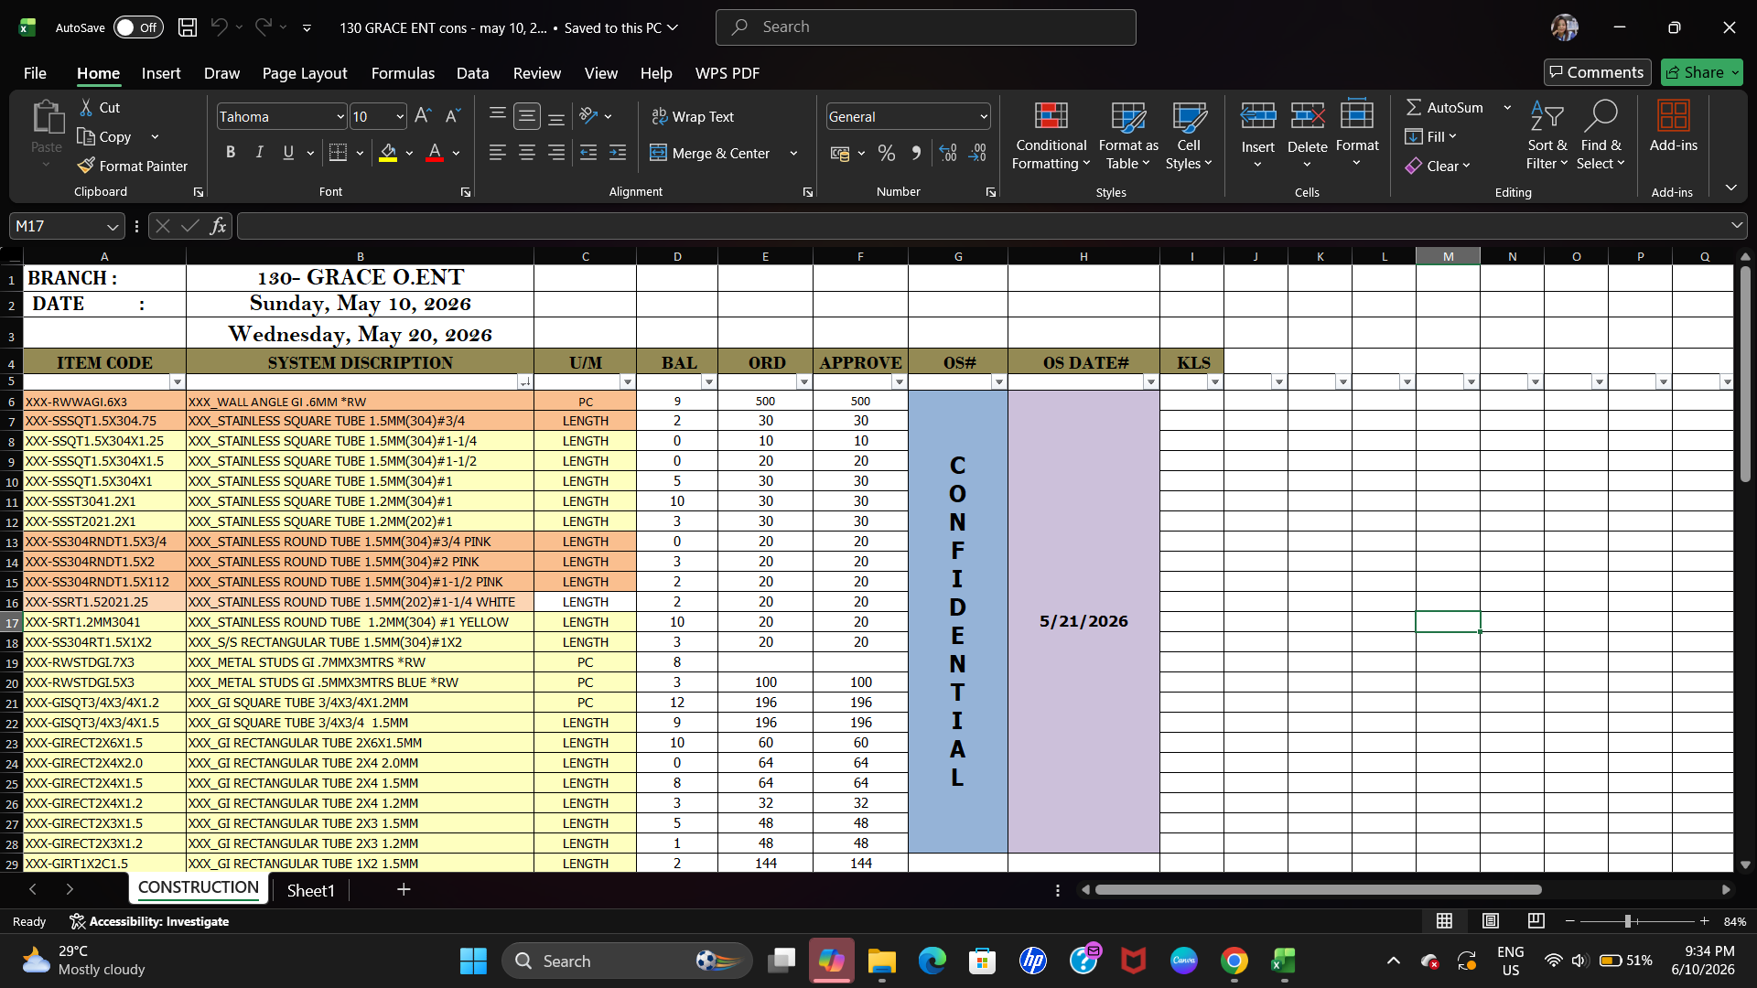Click the Comments button
This screenshot has height=988, width=1757.
point(1598,72)
